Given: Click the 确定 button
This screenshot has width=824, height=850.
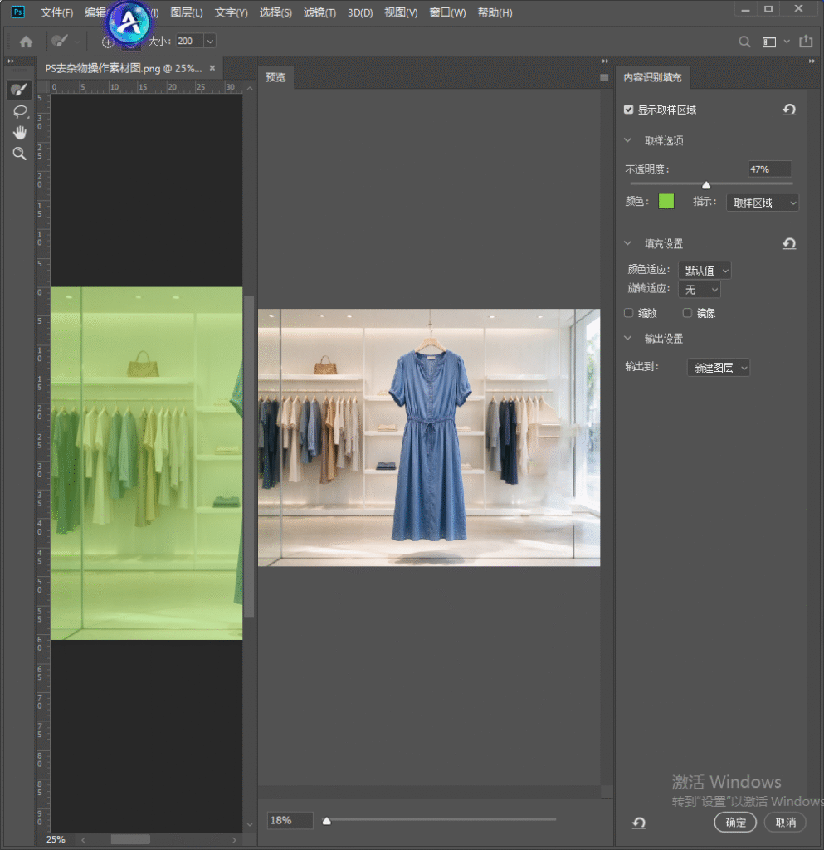Looking at the screenshot, I should point(735,823).
